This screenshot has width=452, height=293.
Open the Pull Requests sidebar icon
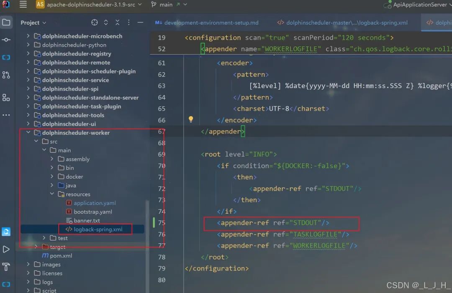[6, 75]
